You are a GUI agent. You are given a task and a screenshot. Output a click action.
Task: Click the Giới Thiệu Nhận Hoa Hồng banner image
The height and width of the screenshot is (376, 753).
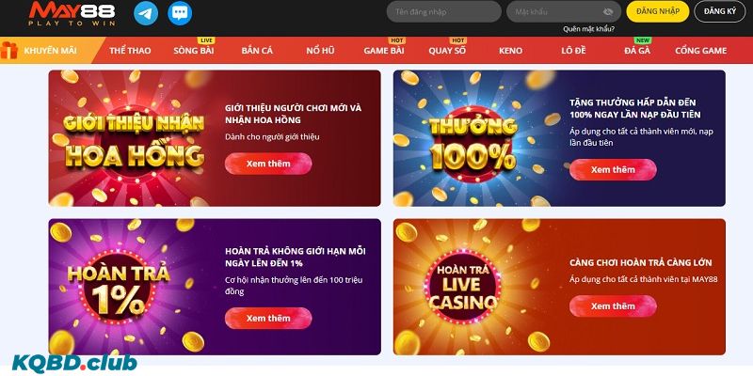pos(129,138)
